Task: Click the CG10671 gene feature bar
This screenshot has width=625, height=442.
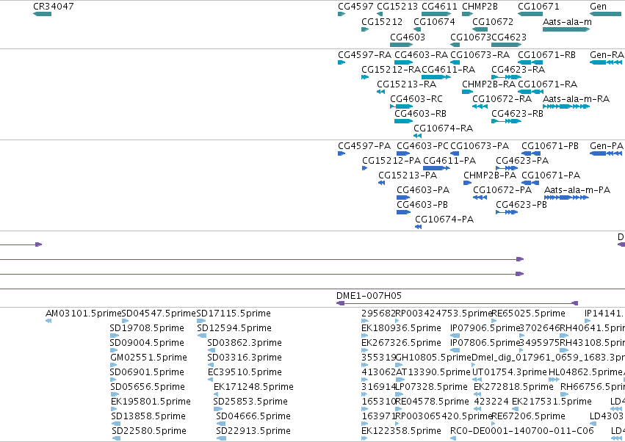Action: (x=530, y=14)
